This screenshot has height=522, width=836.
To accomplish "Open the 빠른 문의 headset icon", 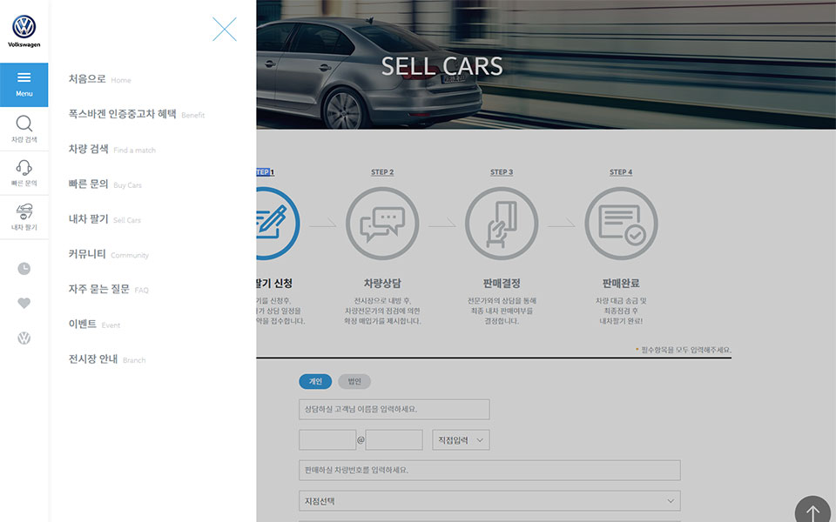I will (x=24, y=172).
